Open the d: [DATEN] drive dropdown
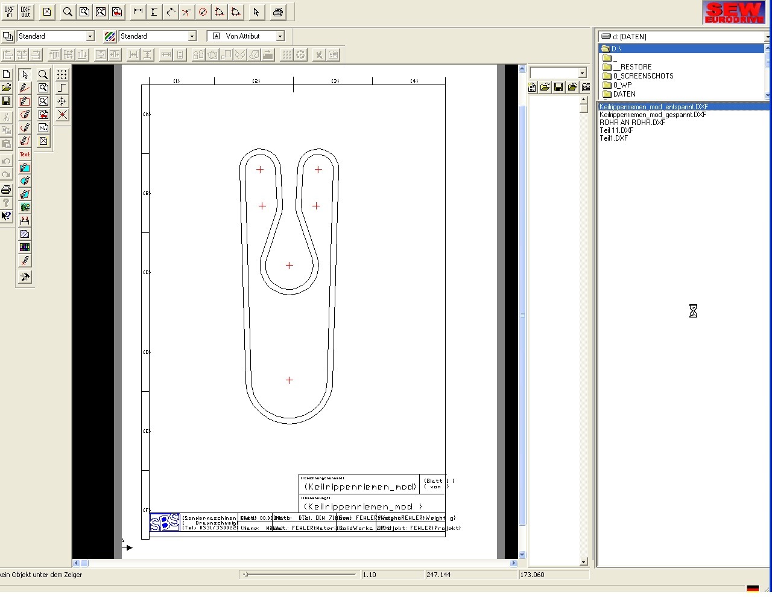 click(x=767, y=37)
